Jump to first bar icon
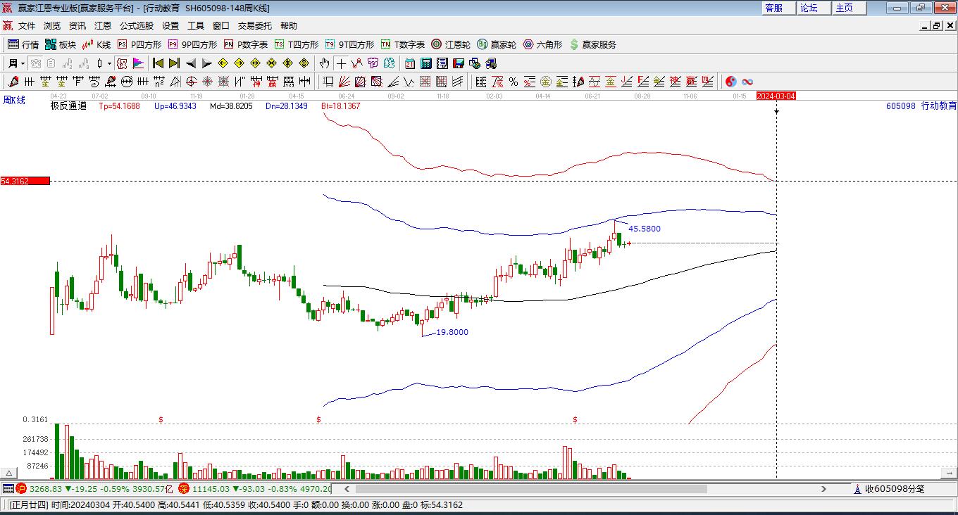This screenshot has width=958, height=515. tap(158, 63)
